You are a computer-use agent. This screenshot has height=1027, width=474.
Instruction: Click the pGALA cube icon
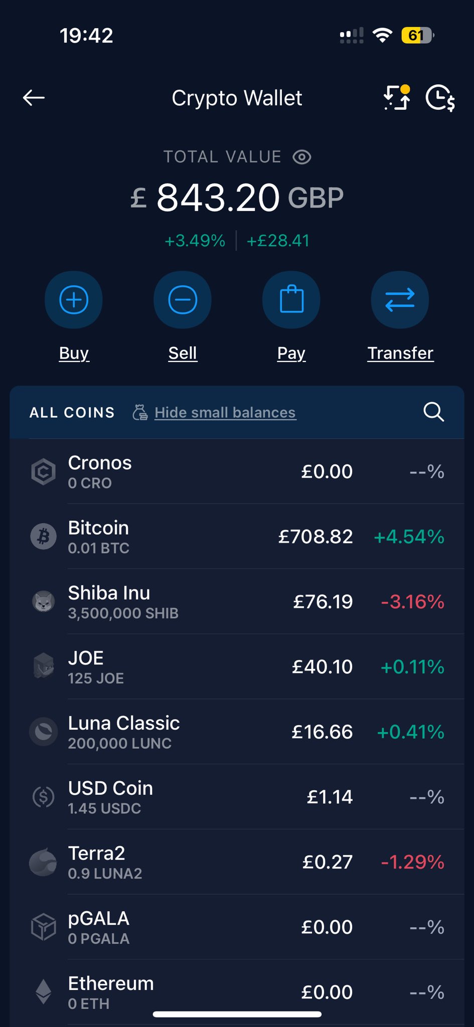click(44, 927)
